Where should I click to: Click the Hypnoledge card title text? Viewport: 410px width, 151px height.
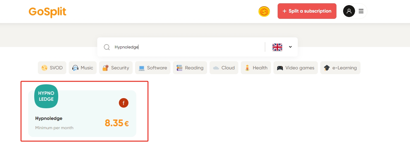(49, 118)
